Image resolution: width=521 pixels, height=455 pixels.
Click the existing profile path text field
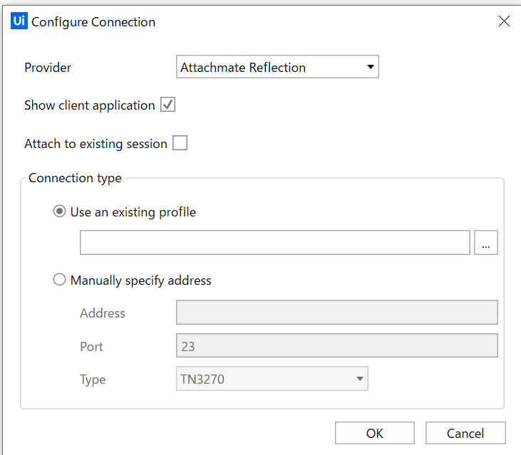pyautogui.click(x=274, y=243)
